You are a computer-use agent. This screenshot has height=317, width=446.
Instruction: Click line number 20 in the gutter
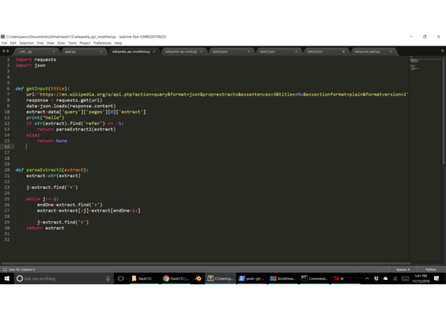click(x=7, y=170)
